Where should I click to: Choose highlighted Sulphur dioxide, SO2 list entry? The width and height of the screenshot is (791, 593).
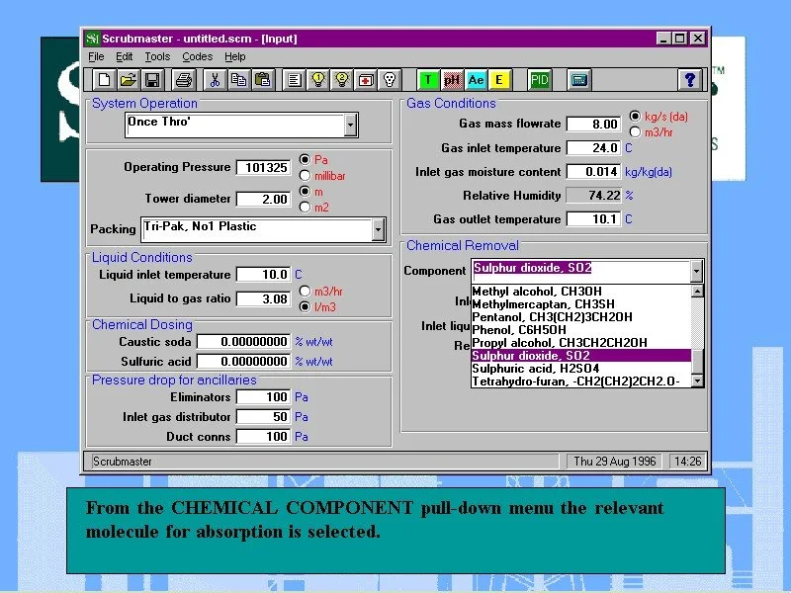(580, 356)
